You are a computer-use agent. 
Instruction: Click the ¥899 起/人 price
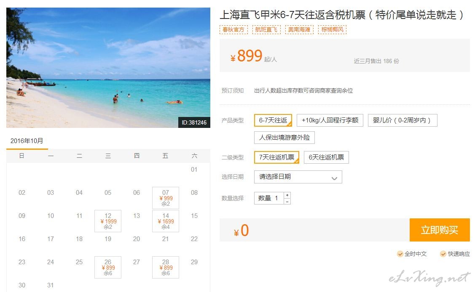pos(253,56)
